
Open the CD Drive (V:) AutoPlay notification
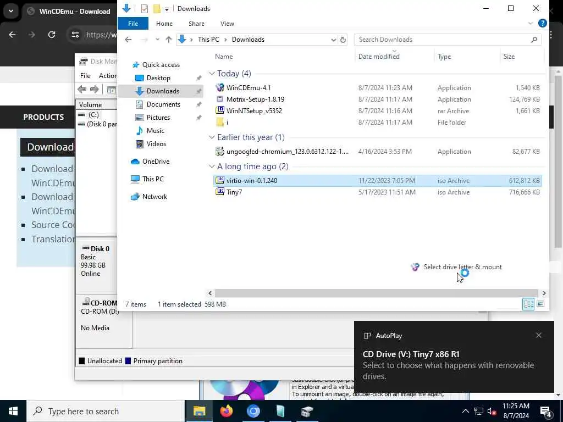(454, 356)
